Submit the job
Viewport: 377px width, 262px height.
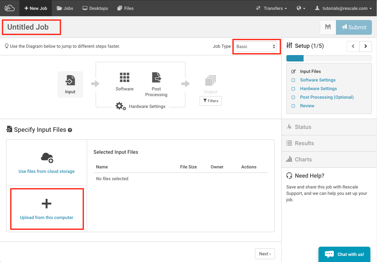[x=354, y=27]
